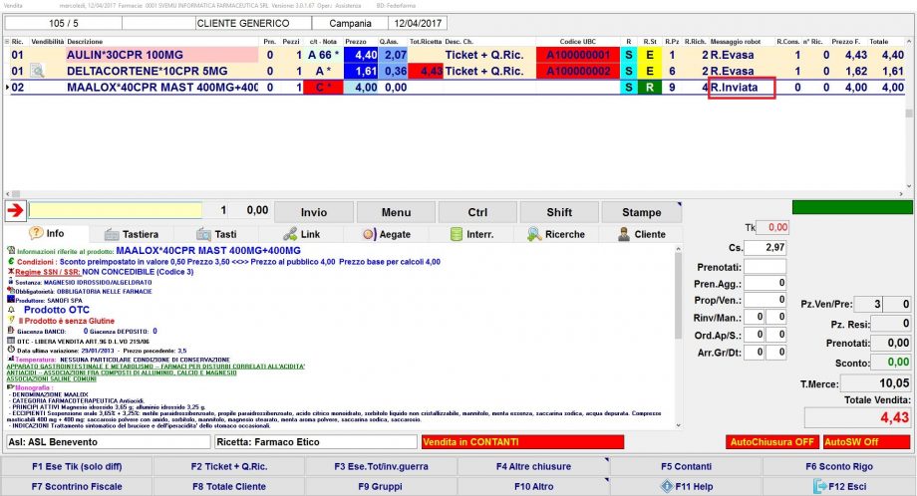Toggle the AutoSW Off indicator
917x496 pixels.
pos(852,441)
